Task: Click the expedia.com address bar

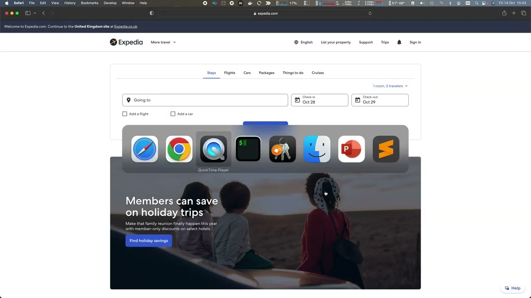Action: [265, 13]
